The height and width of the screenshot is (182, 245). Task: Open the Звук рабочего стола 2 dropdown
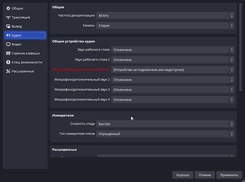click(x=173, y=60)
